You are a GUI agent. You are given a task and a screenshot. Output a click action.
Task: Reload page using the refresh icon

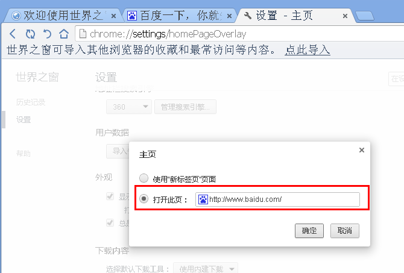[x=30, y=34]
